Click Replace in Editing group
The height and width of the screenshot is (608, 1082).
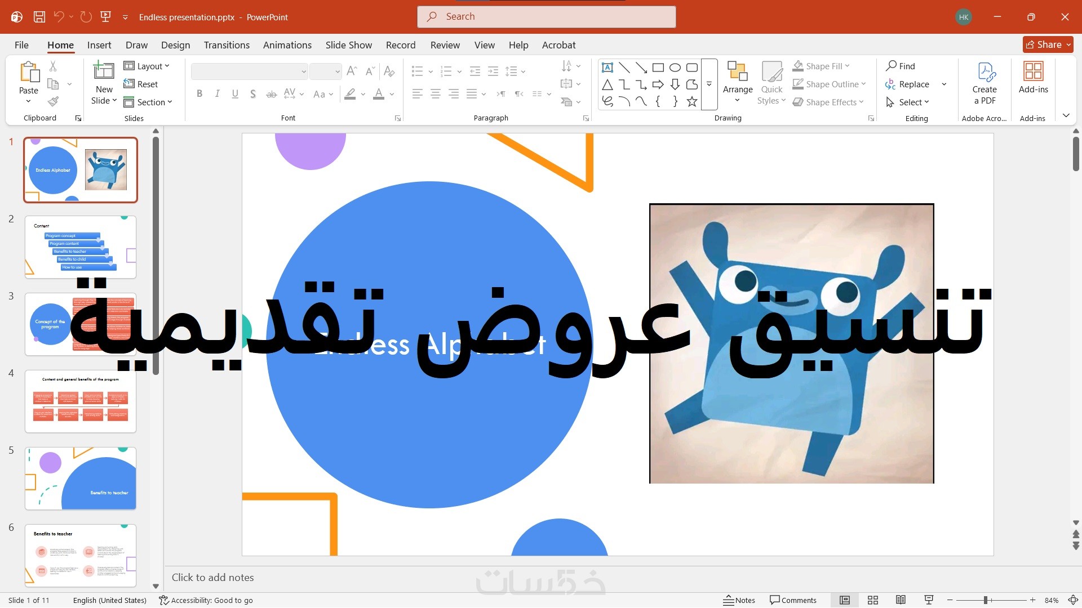pos(908,84)
